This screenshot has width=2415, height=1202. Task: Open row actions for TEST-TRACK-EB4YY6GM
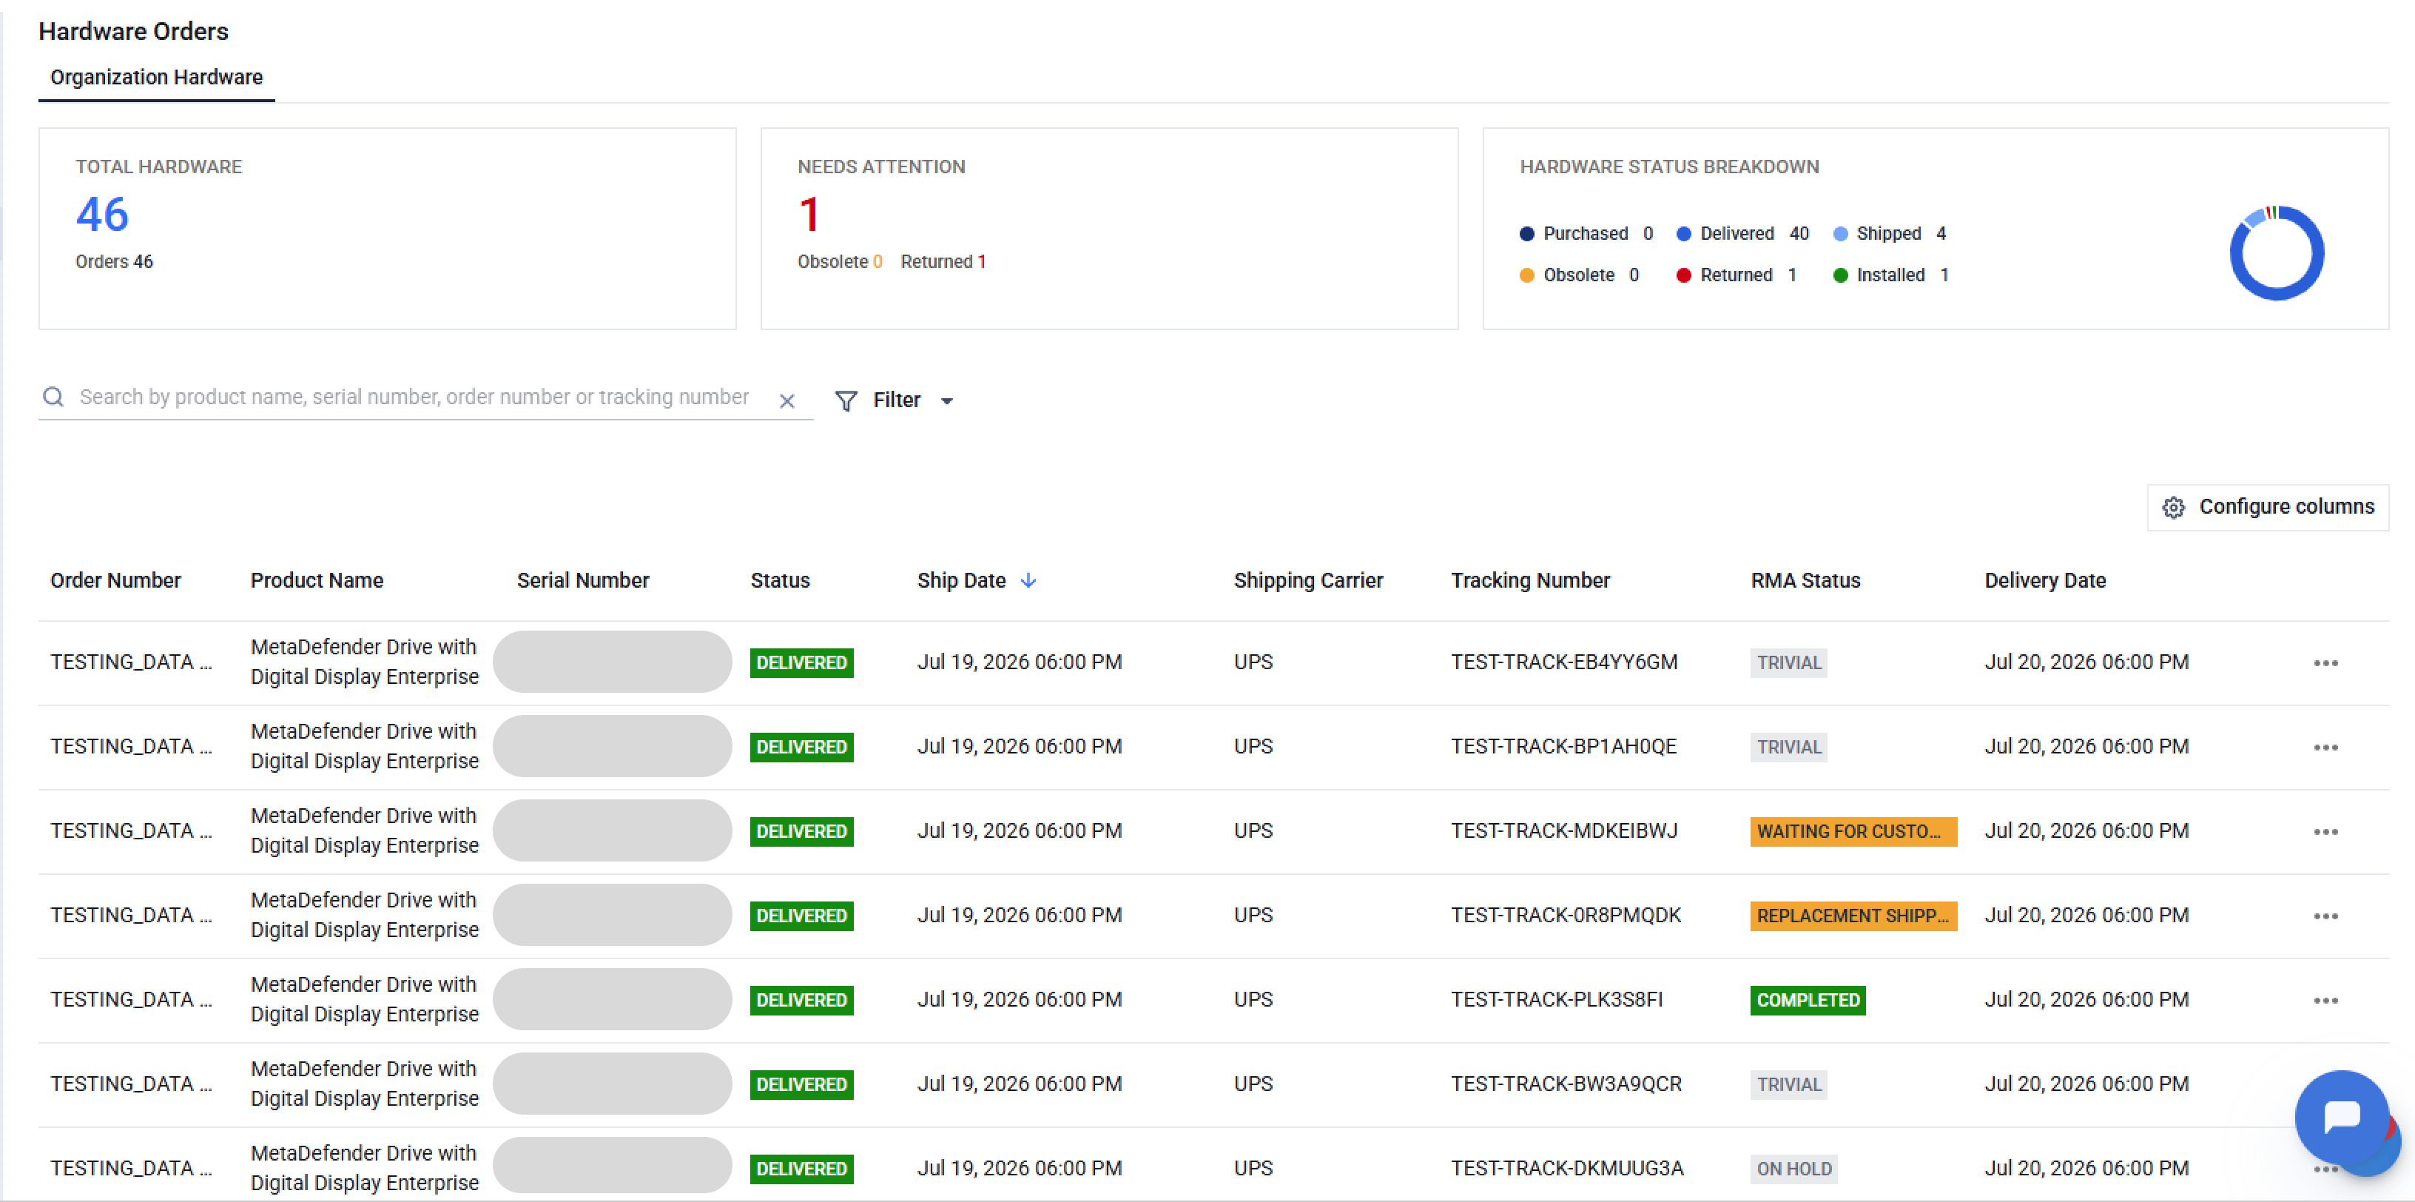pyautogui.click(x=2325, y=664)
